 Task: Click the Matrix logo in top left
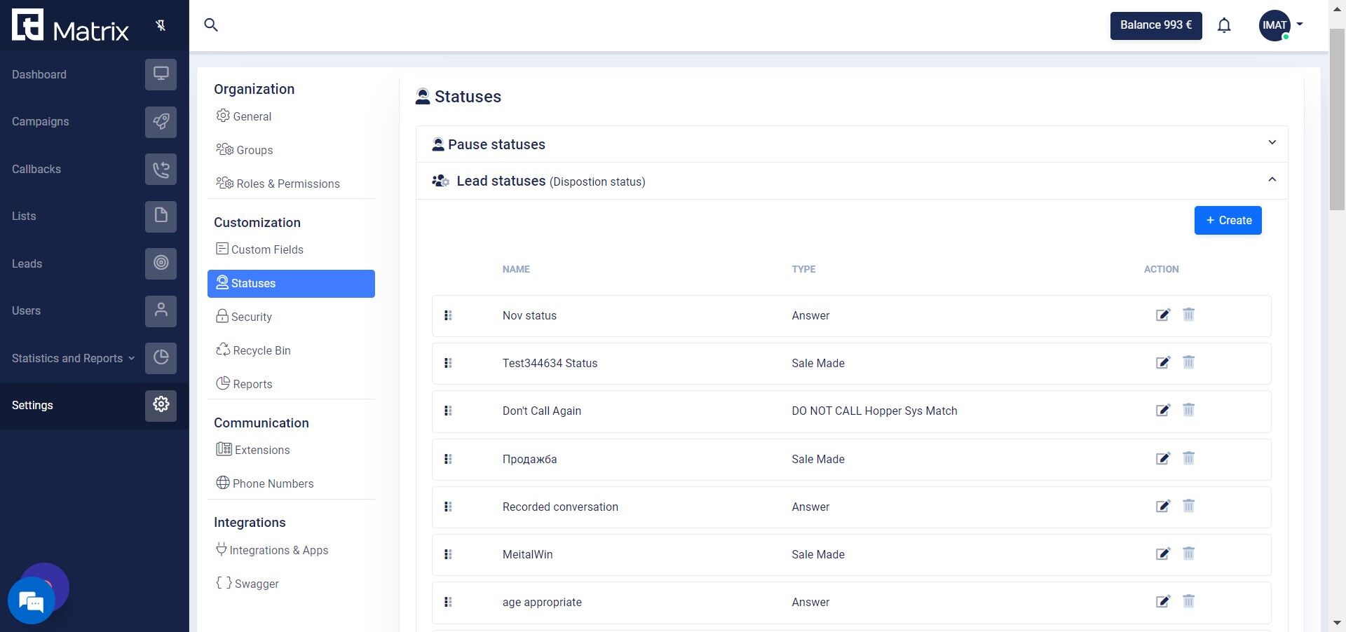70,25
